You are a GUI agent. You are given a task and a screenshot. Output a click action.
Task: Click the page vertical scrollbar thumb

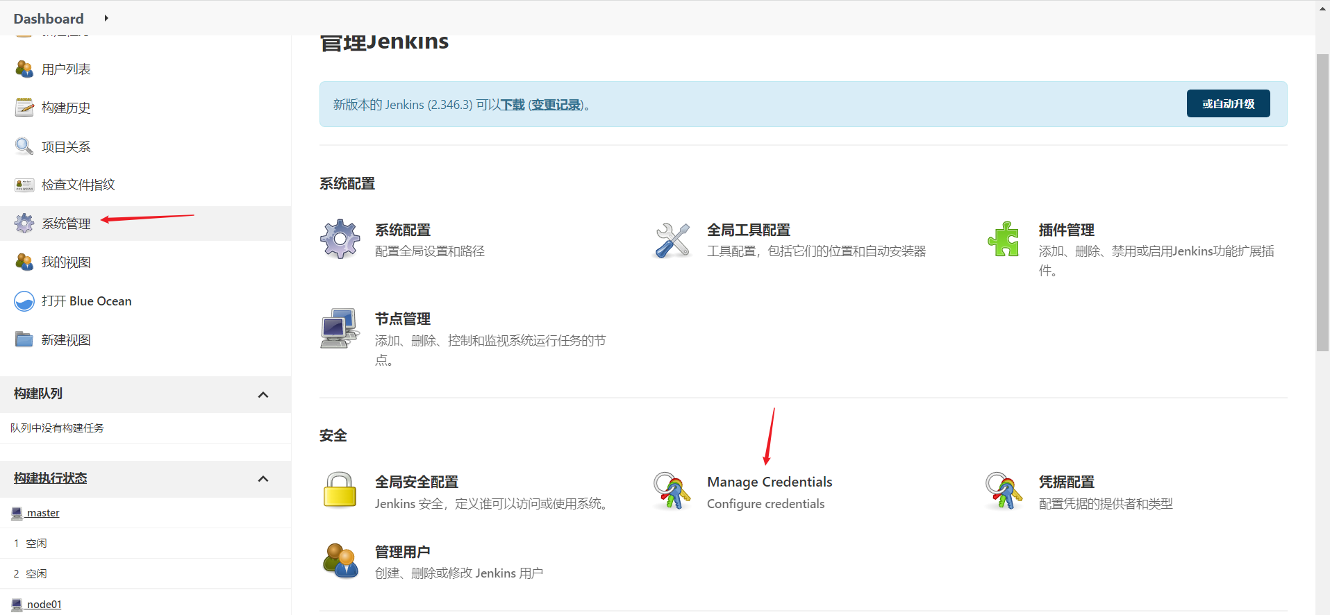pos(1323,203)
